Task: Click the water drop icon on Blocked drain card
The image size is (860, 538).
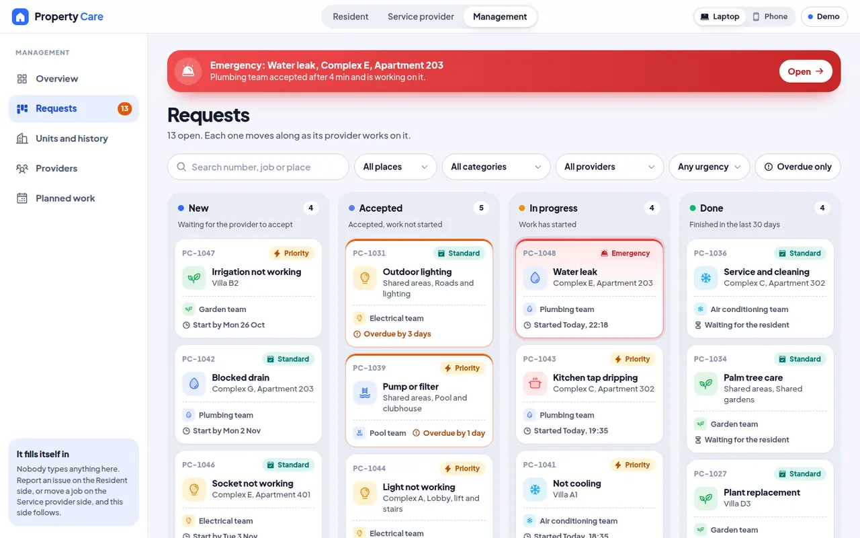Action: tap(194, 383)
